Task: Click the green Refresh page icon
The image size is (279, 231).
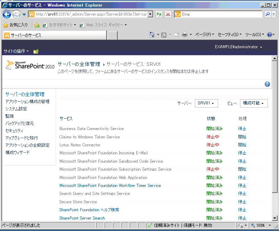Action: coord(159,14)
